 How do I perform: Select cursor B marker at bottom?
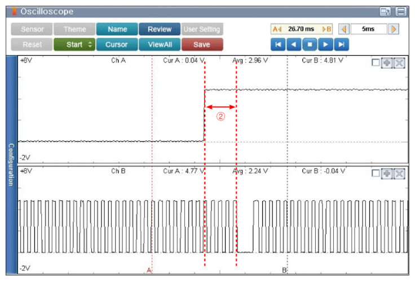(284, 270)
